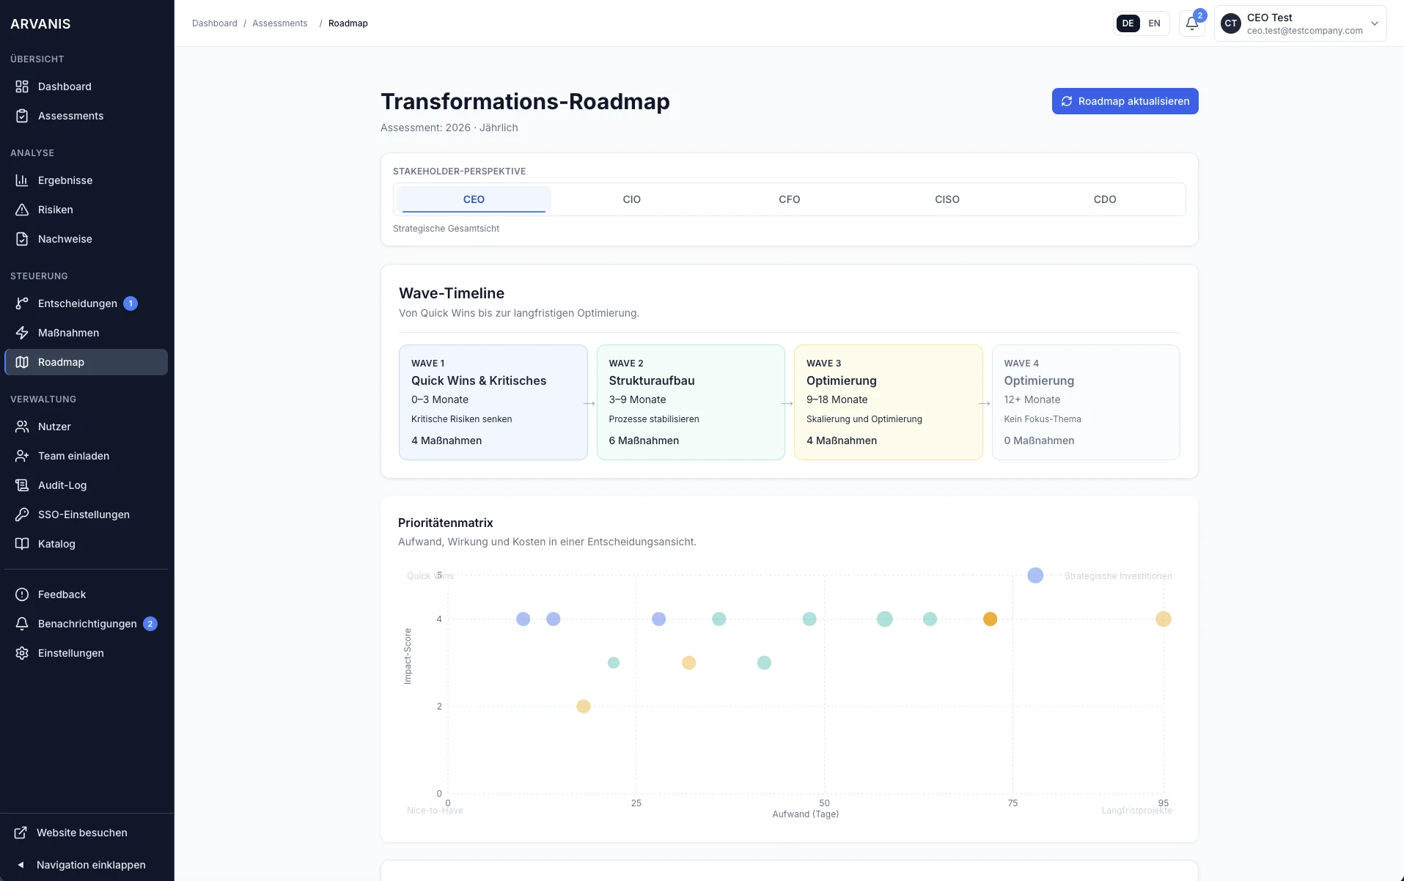This screenshot has height=881, width=1404.
Task: Open the Katalog book icon
Action: point(22,543)
